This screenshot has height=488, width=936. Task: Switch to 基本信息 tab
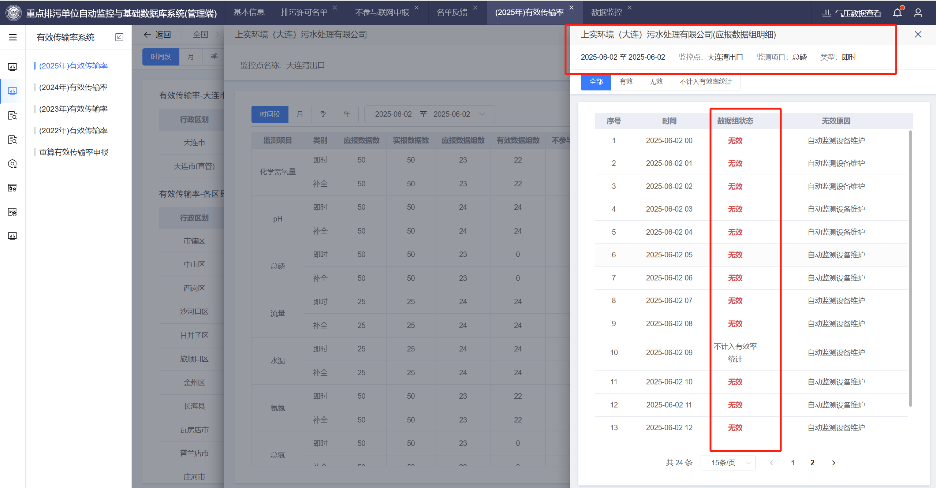tap(249, 12)
